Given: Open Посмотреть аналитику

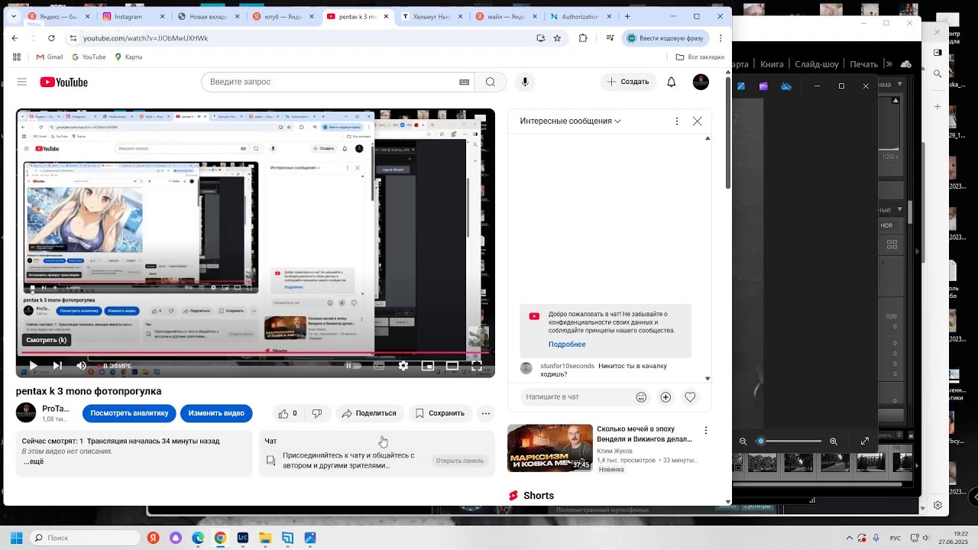Looking at the screenshot, I should click(129, 413).
